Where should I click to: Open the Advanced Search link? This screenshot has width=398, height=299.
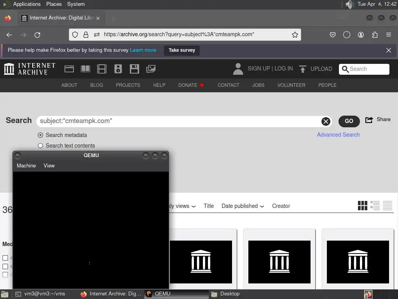pos(338,135)
